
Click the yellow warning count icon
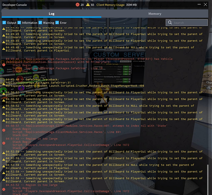(x=88, y=5)
